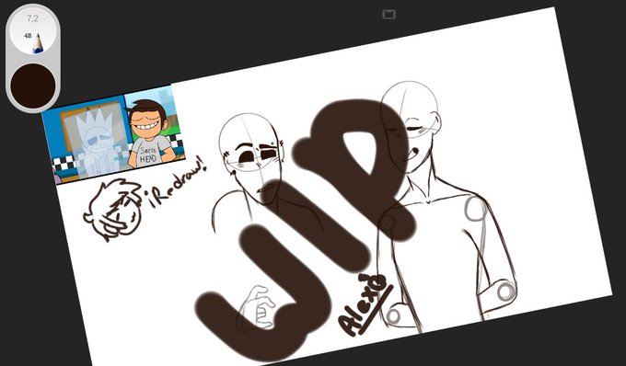
Task: Open the dark brown color swatch
Action: click(x=33, y=86)
